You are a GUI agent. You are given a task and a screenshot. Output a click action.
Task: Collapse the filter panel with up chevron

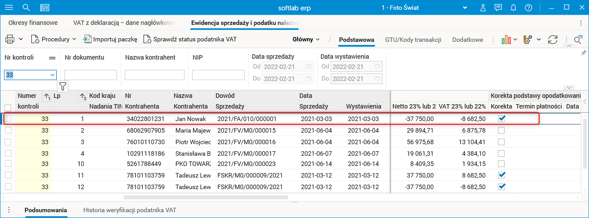point(568,46)
